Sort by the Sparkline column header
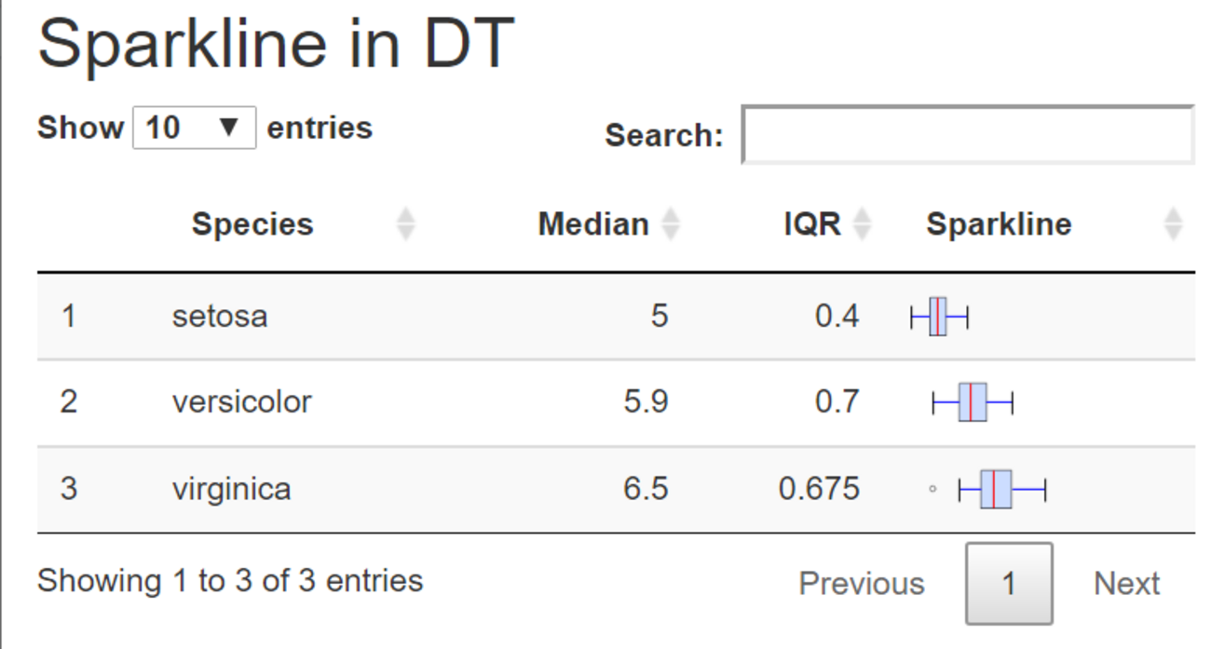Image resolution: width=1211 pixels, height=649 pixels. tap(999, 224)
